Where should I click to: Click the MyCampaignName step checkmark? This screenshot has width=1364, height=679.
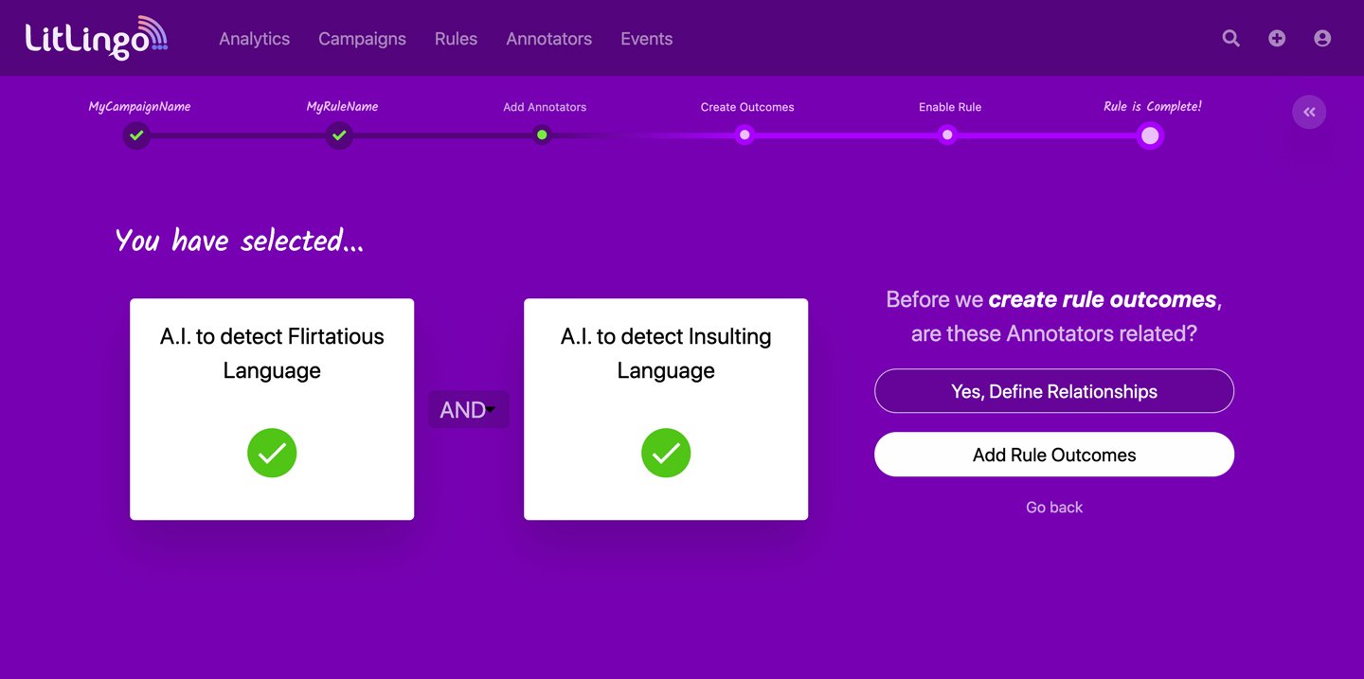[x=136, y=135]
